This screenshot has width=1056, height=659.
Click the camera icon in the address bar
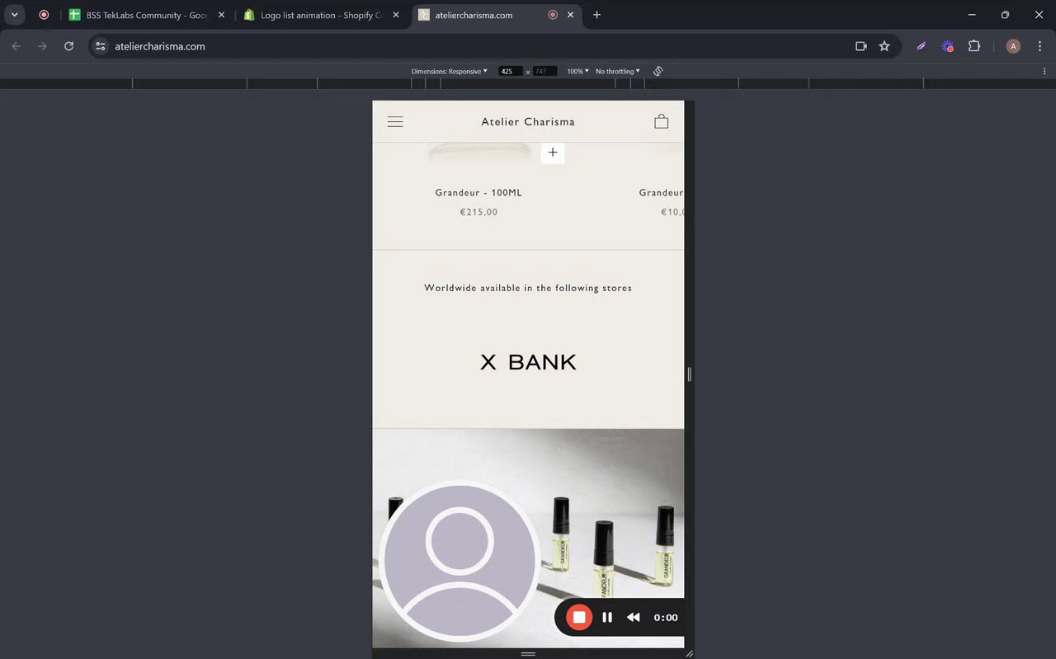point(861,46)
